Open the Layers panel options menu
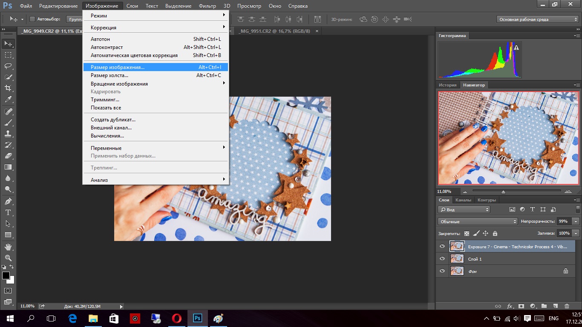This screenshot has width=582, height=327. [577, 200]
